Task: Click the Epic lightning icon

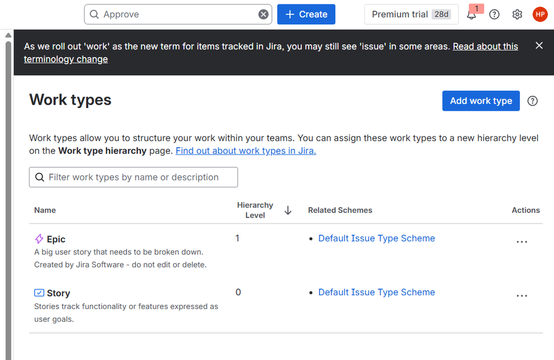Action: [x=39, y=239]
